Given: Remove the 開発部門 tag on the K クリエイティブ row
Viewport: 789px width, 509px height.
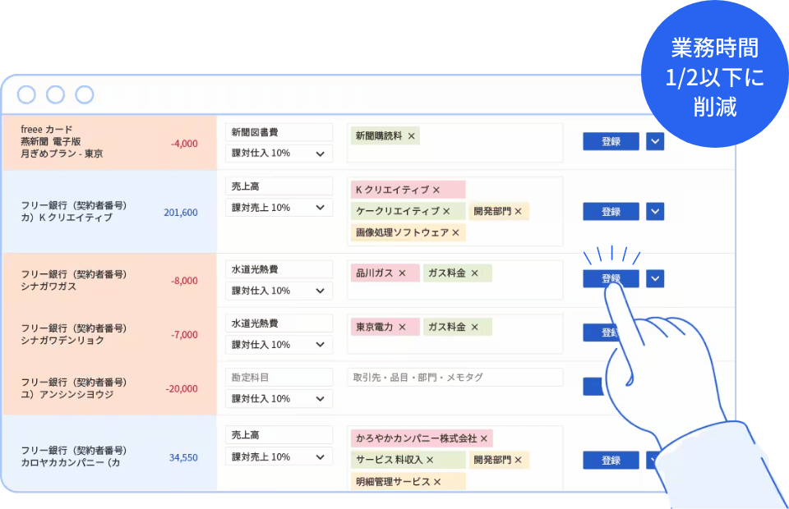Looking at the screenshot, I should click(519, 211).
